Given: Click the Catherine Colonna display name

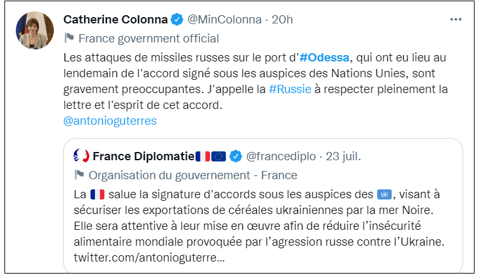Looking at the screenshot, I should point(115,20).
